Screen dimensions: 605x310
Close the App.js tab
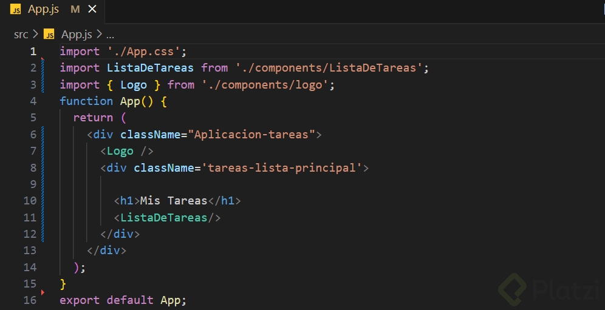coord(92,9)
